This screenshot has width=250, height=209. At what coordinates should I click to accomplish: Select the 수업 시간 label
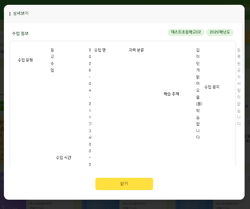point(63,158)
